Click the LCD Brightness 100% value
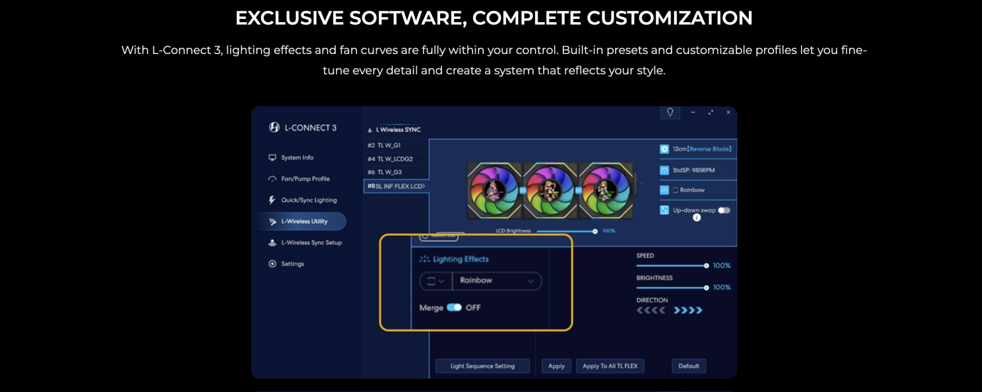The width and height of the screenshot is (982, 392). [x=609, y=231]
